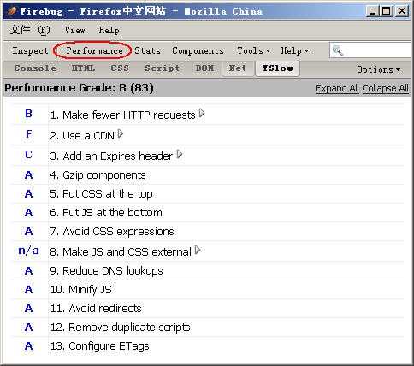
Task: Open the Options dropdown
Action: click(379, 69)
